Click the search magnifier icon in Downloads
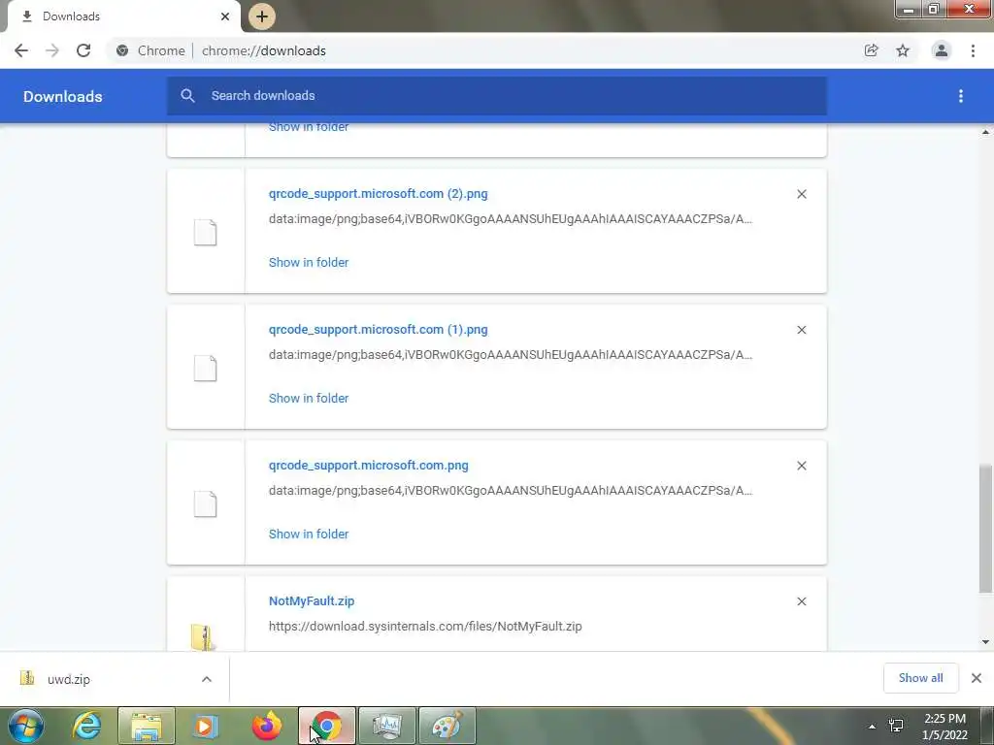The image size is (994, 745). [x=187, y=96]
